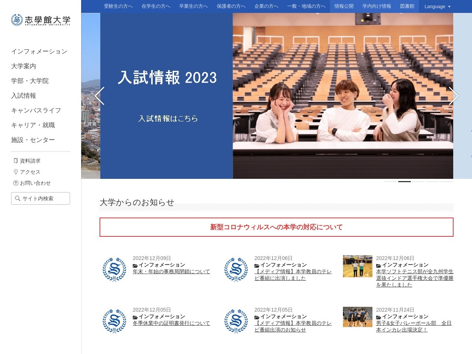This screenshot has height=354, width=472.
Task: Open 図書館 in top bar
Action: 407,6
